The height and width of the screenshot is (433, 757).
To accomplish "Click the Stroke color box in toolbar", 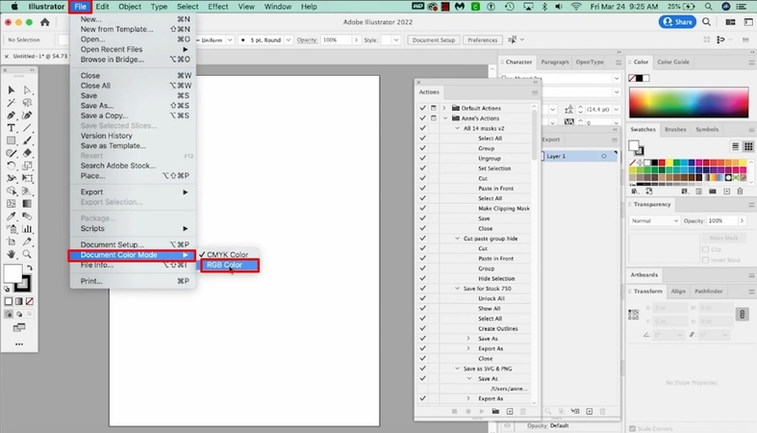I will click(x=24, y=284).
